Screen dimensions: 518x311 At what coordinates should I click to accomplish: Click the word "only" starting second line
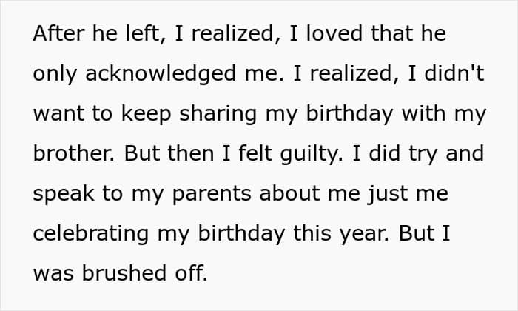[x=55, y=74]
